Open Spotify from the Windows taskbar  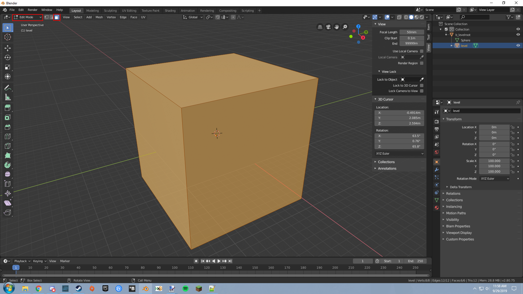pos(185,289)
